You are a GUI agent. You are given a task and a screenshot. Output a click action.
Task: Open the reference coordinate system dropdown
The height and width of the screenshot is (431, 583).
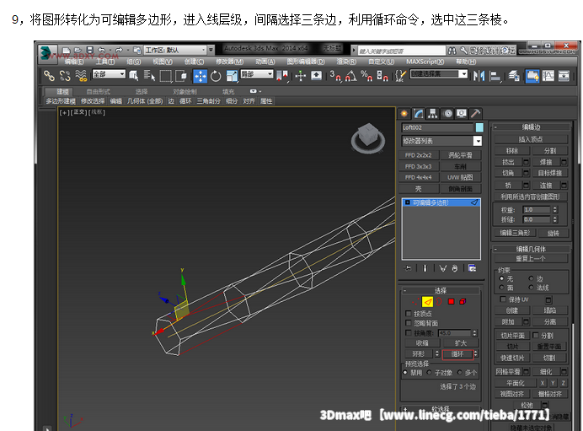click(257, 74)
